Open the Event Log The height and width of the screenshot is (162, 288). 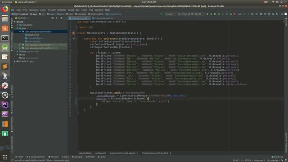click(277, 157)
